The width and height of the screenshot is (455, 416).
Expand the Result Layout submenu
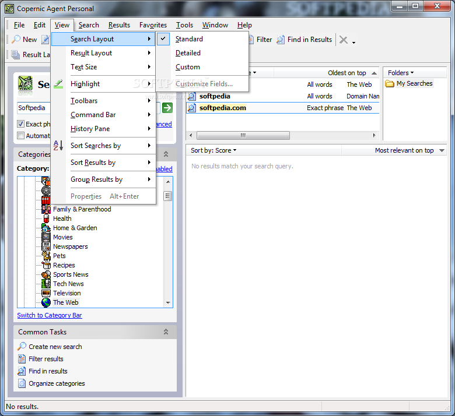(104, 53)
